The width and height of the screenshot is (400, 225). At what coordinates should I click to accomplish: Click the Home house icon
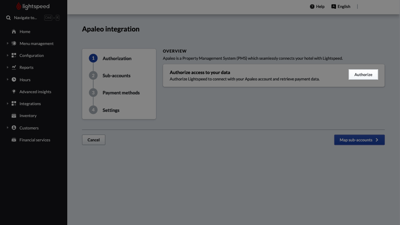14,31
